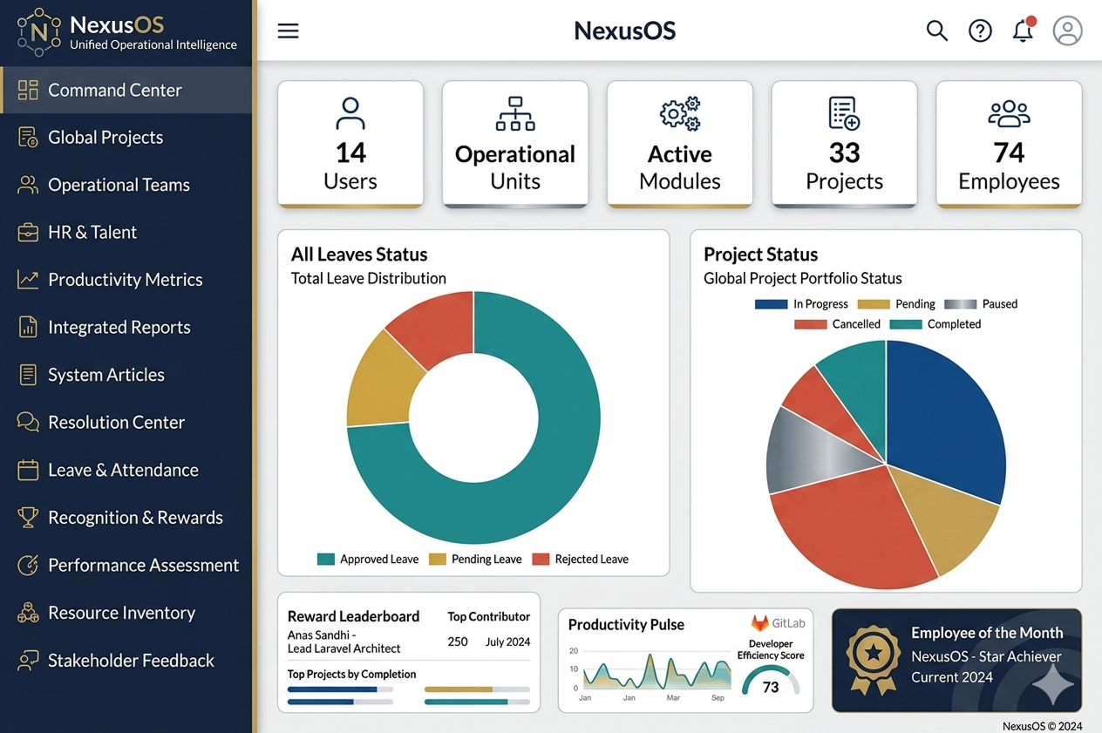Go to Productivity Metrics section
1102x733 pixels.
[125, 280]
